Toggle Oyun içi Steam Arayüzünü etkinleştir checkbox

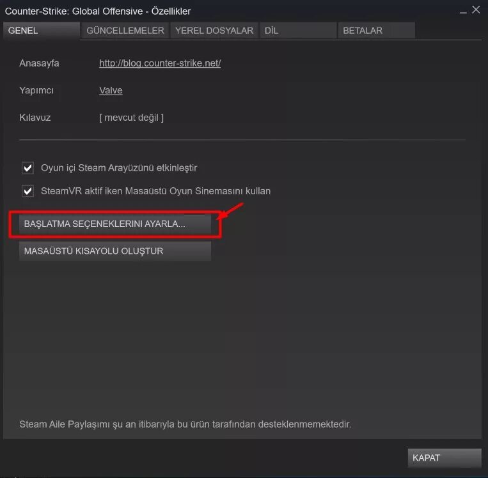click(x=28, y=168)
